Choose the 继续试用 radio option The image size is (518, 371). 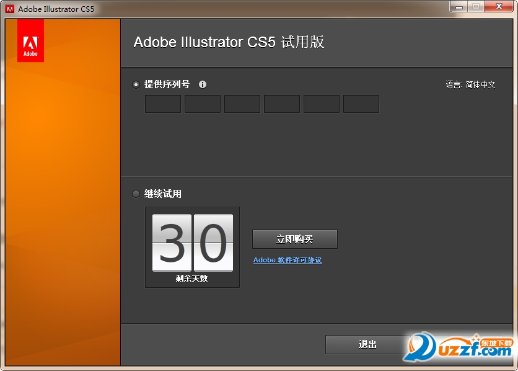(x=136, y=194)
